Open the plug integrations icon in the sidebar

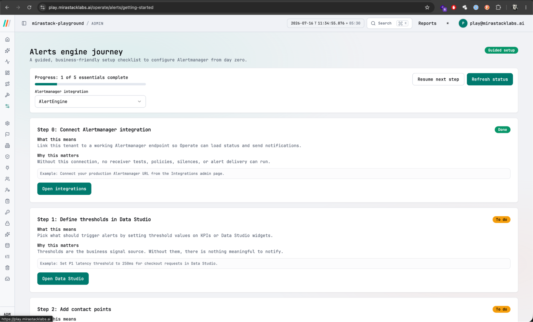click(x=7, y=168)
